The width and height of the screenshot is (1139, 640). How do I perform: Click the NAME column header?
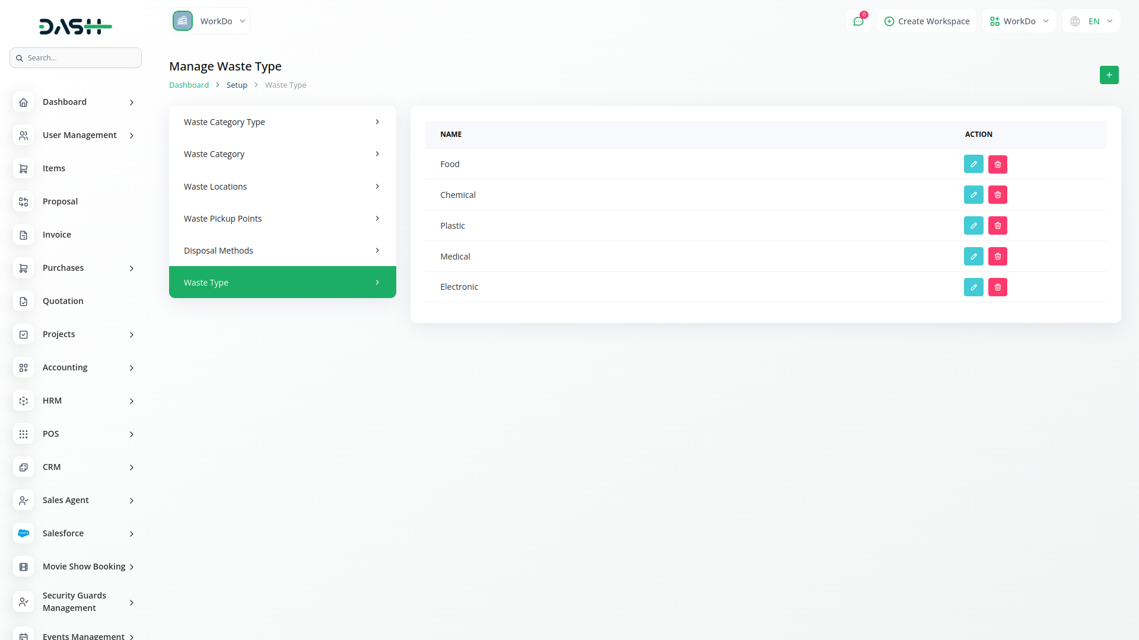[x=451, y=135]
